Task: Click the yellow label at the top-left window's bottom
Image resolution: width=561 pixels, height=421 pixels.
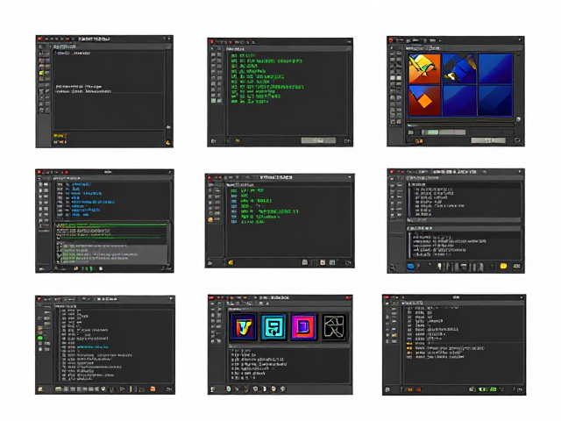Action: (x=60, y=136)
